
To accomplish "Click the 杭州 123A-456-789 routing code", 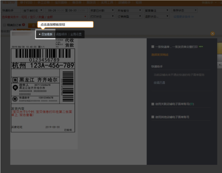I will [x=43, y=65].
